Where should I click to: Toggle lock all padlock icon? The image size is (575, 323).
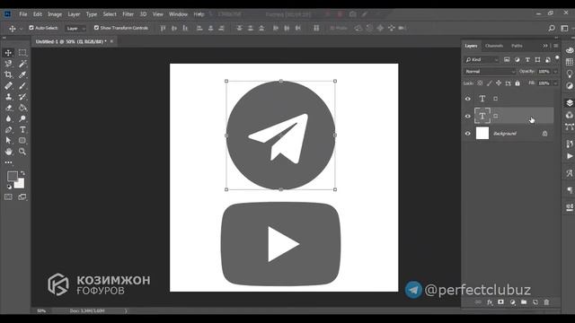click(x=517, y=83)
